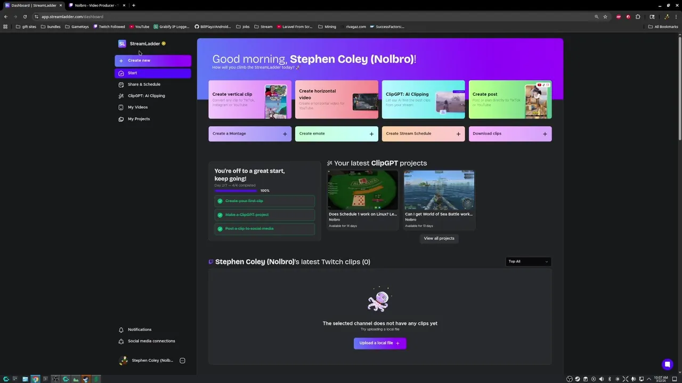The image size is (682, 383).
Task: Click the StreamLadder SL logo icon
Action: point(122,44)
